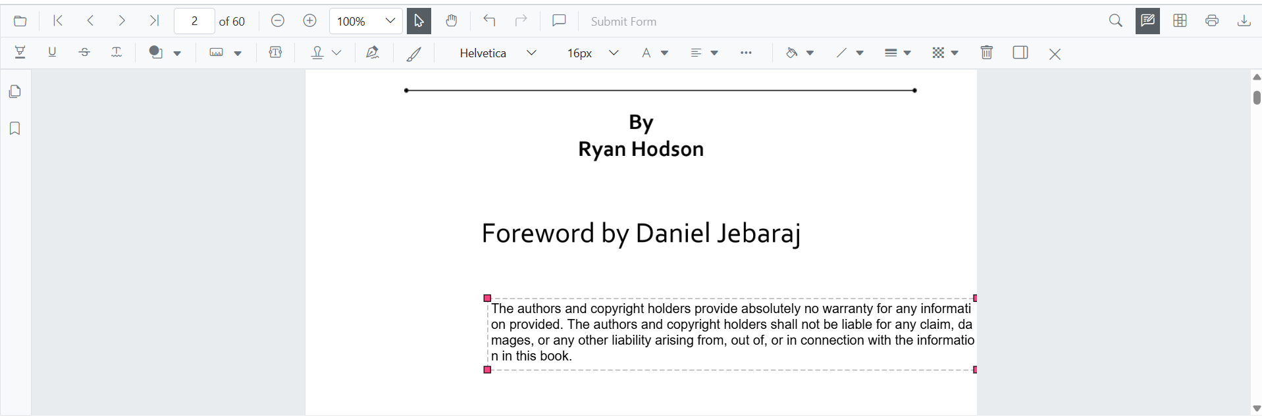Open the handwritten signature tool

point(373,53)
